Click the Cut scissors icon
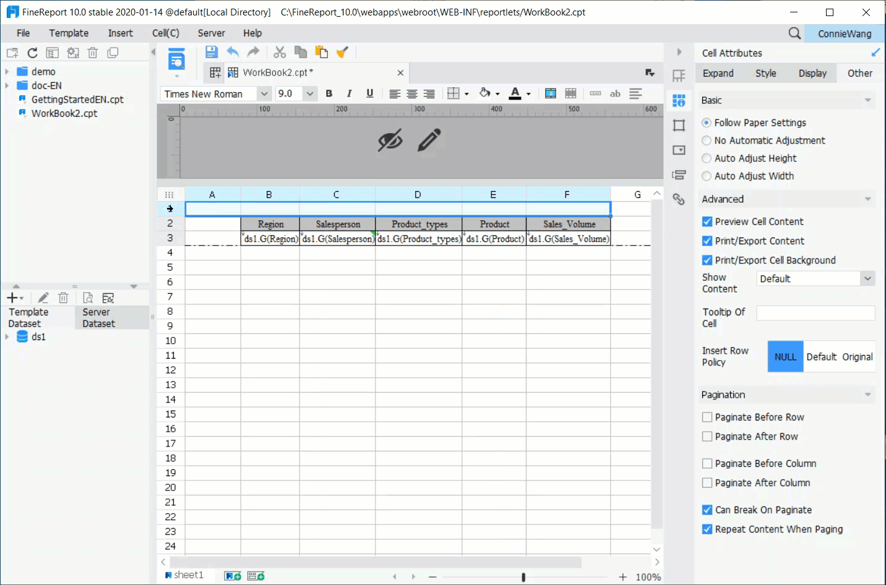 tap(280, 53)
